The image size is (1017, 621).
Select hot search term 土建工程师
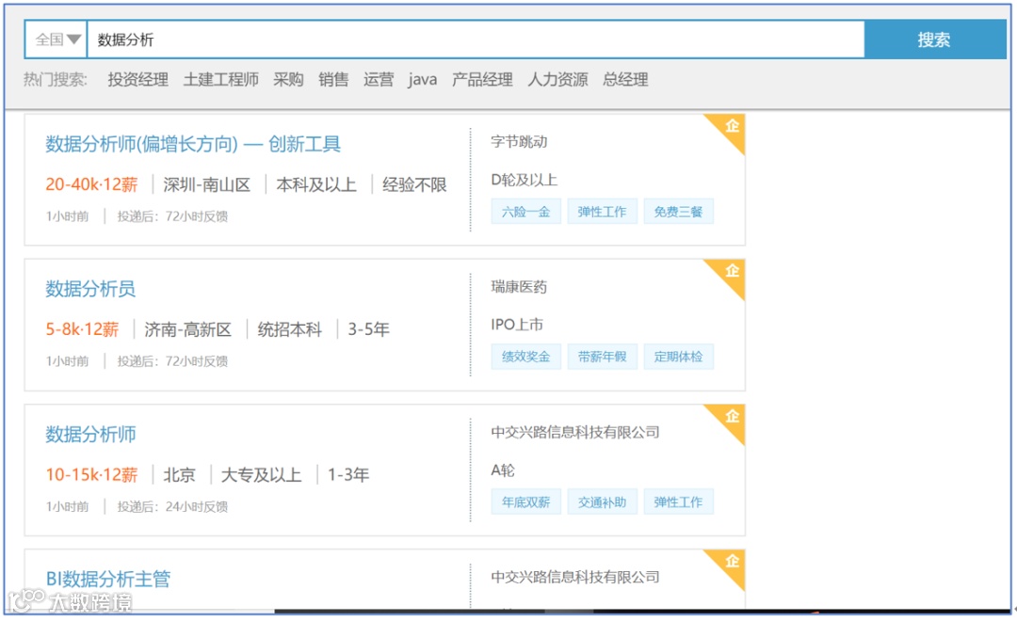220,80
